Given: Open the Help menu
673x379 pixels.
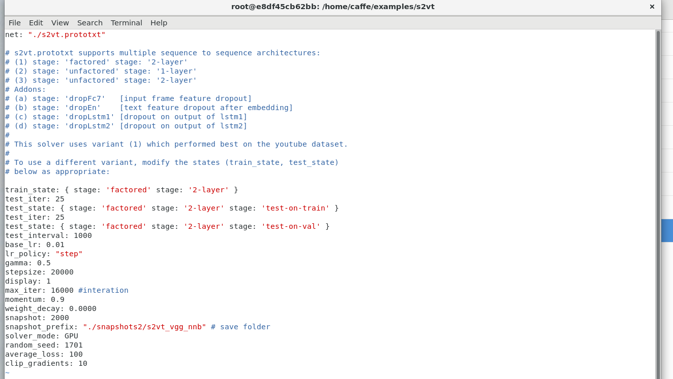Looking at the screenshot, I should 159,22.
